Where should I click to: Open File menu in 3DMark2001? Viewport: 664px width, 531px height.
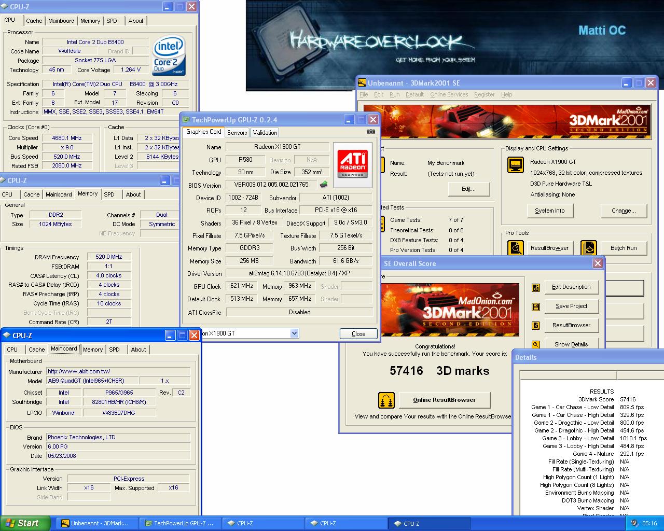(x=364, y=94)
